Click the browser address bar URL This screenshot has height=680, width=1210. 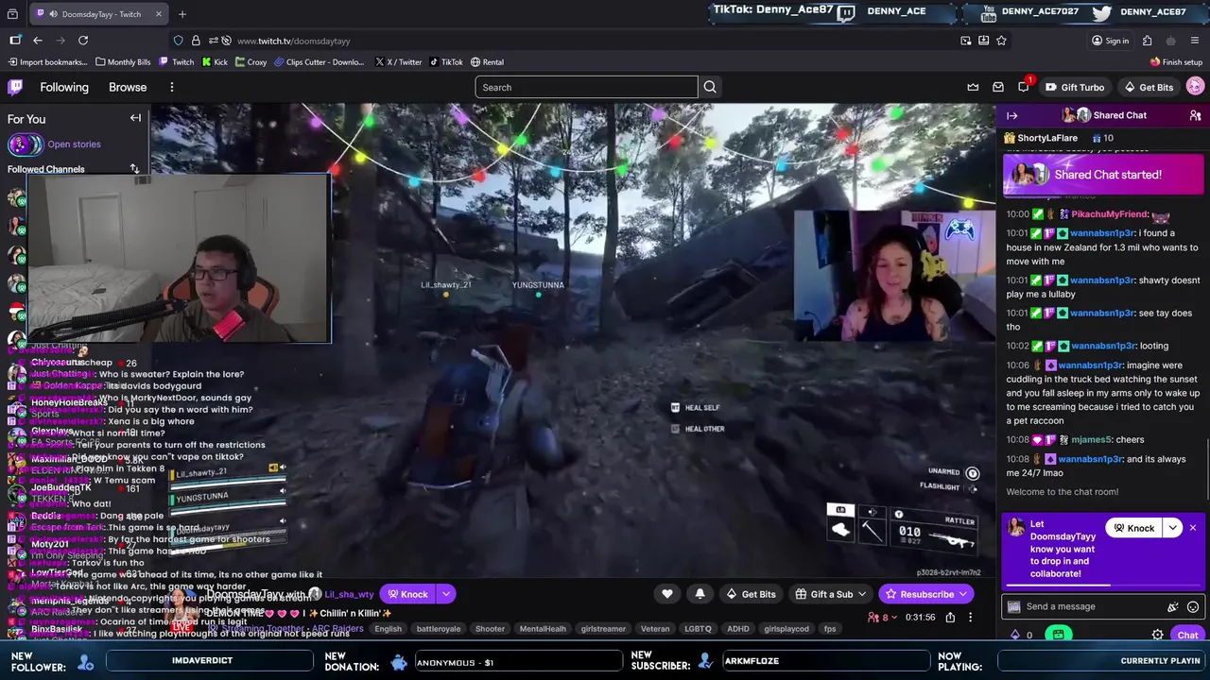(293, 41)
